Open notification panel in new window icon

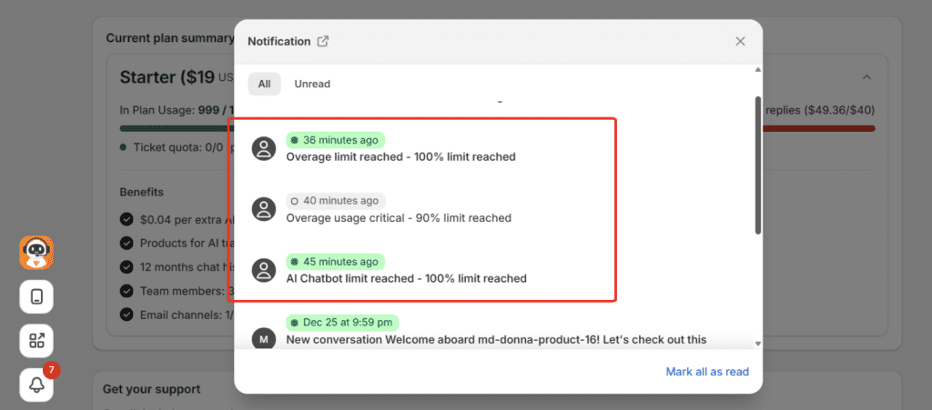point(322,41)
